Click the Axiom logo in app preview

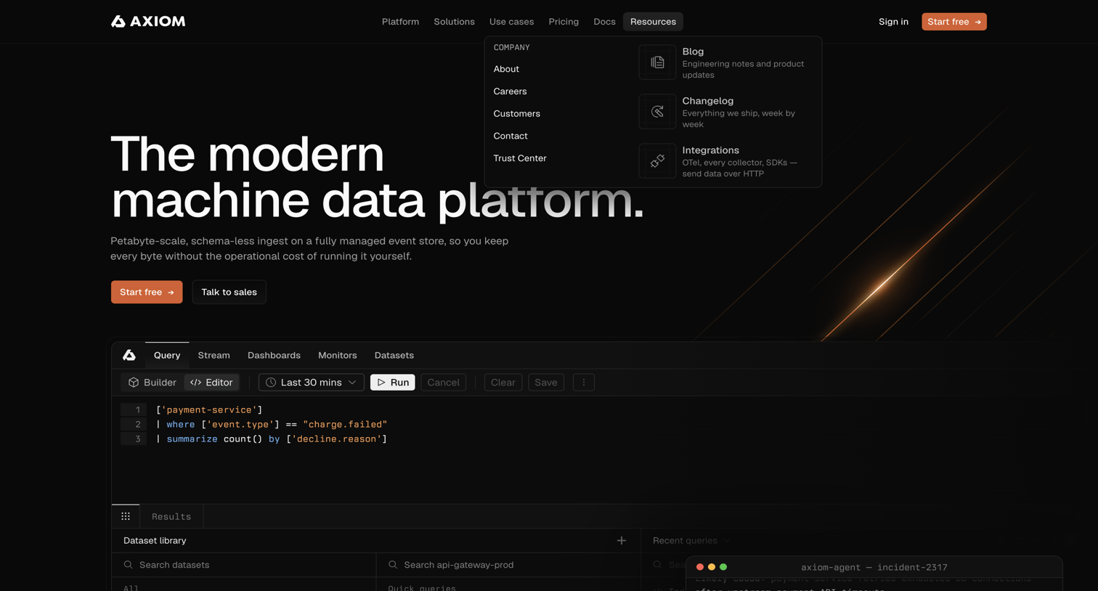click(x=129, y=355)
